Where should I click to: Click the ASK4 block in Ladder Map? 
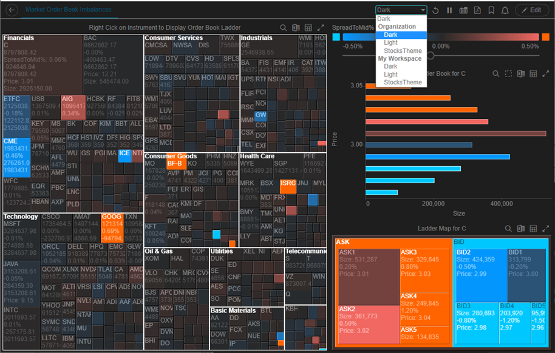pyautogui.click(x=424, y=309)
